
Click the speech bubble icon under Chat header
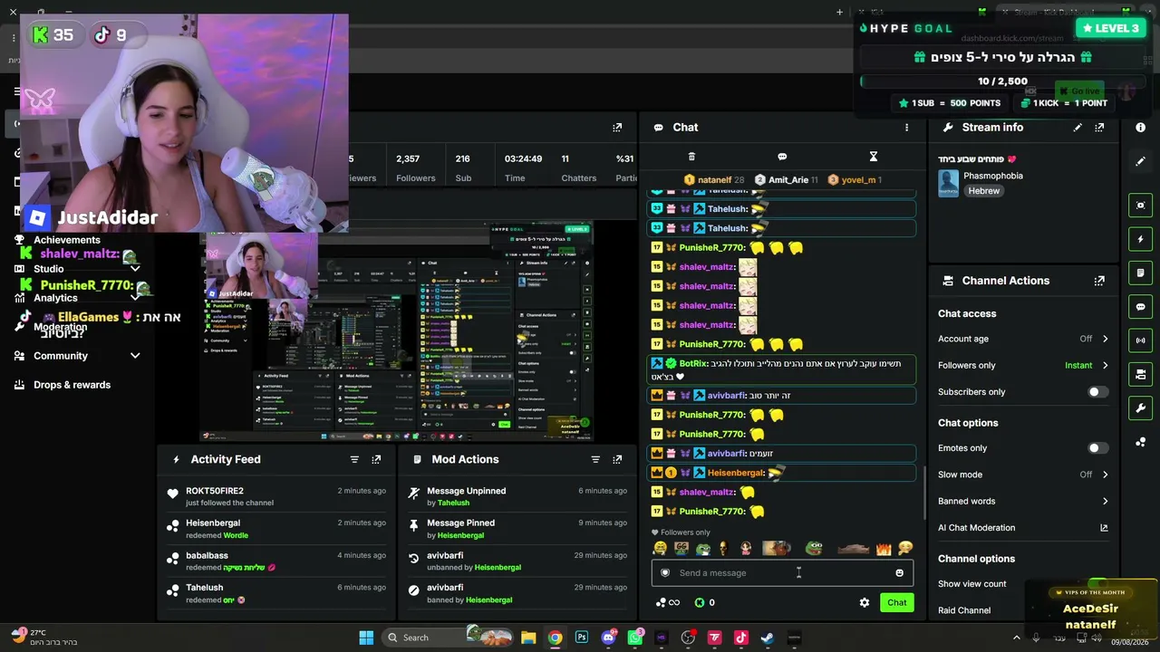tap(782, 157)
